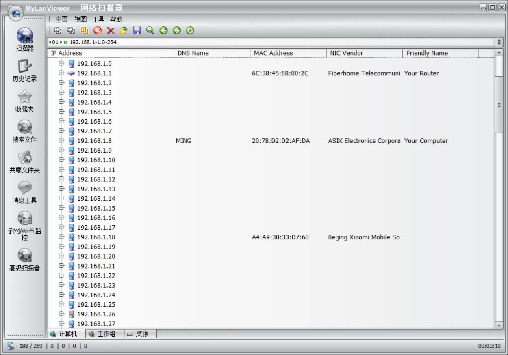
Task: Click the magnifier search icon in toolbar
Action: point(150,30)
